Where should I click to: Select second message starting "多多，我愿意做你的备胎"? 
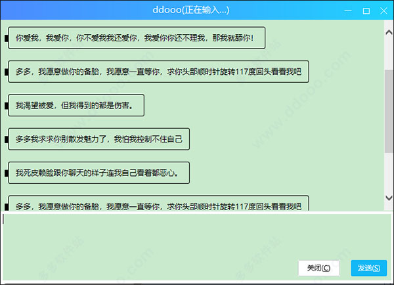(x=158, y=72)
